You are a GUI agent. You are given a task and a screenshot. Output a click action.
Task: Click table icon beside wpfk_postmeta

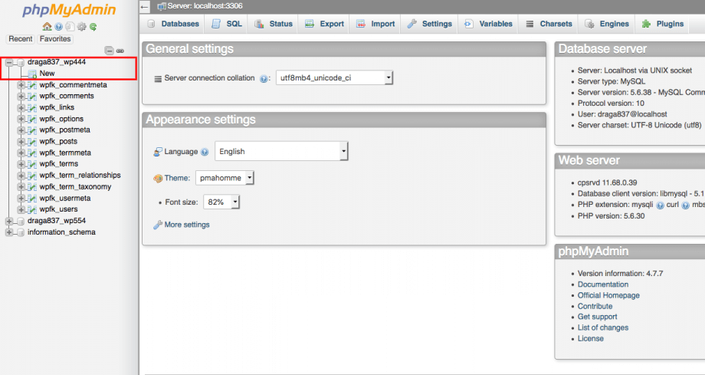pos(32,130)
